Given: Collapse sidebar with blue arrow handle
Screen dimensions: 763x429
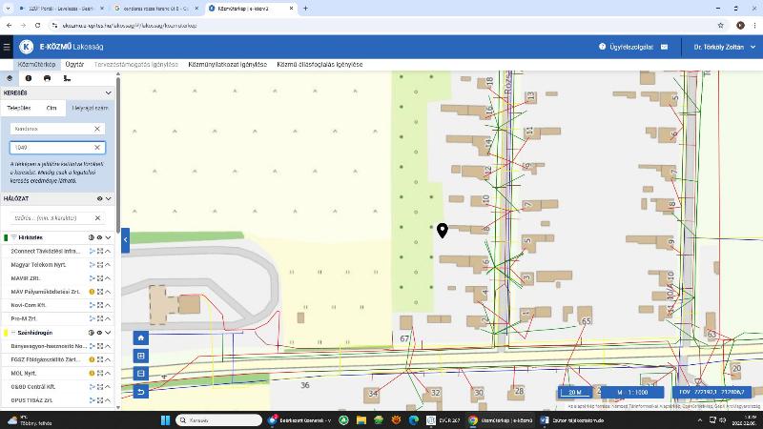Looking at the screenshot, I should [x=125, y=240].
